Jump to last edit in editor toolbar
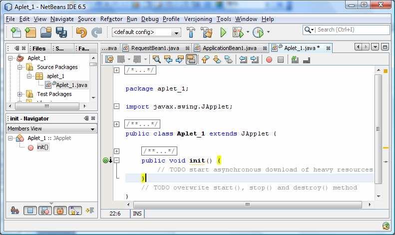The height and width of the screenshot is (235, 395). 109,59
